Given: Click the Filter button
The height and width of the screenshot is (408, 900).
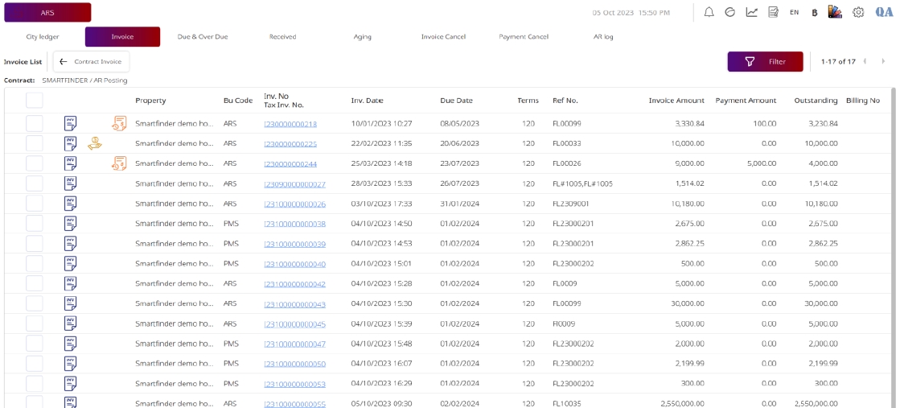Looking at the screenshot, I should tap(765, 62).
